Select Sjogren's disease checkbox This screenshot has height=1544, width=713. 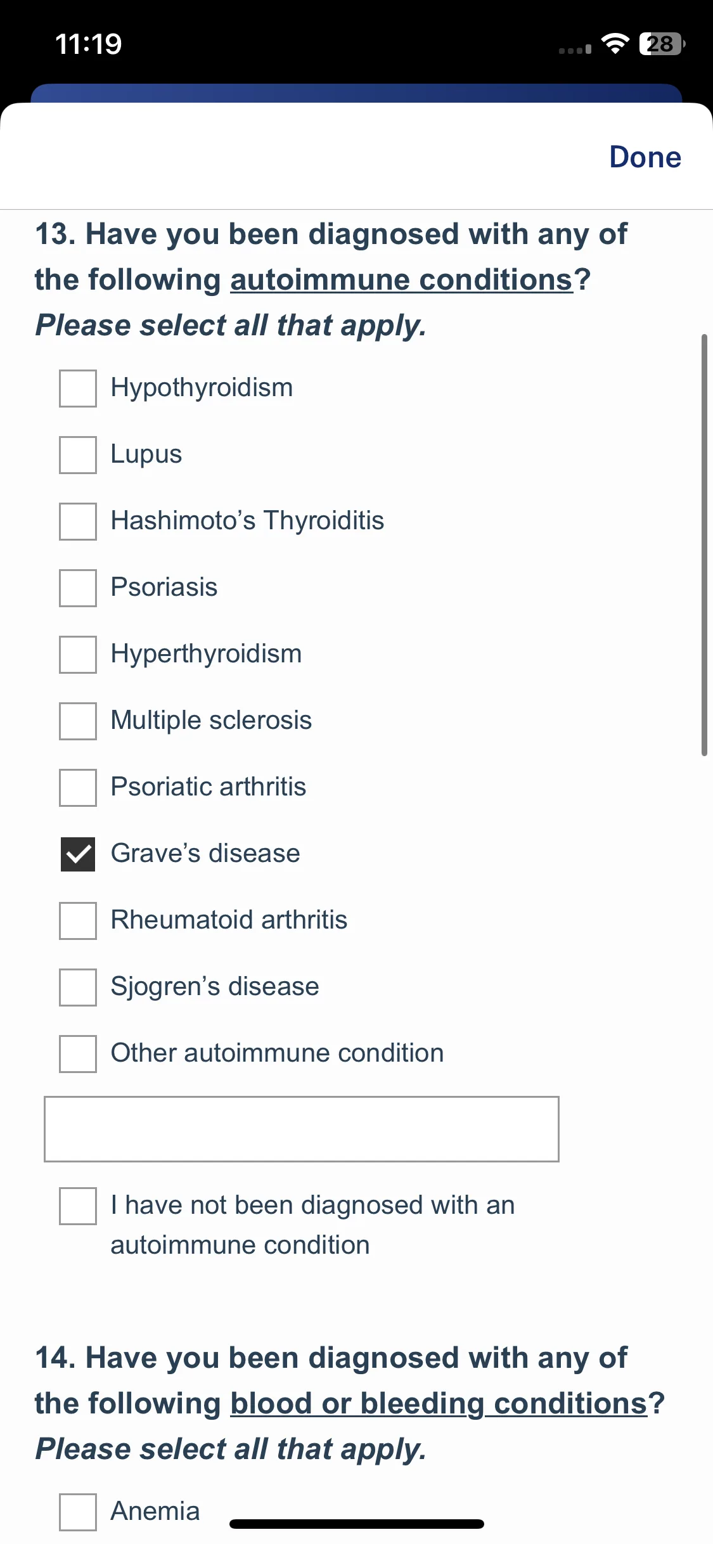click(78, 988)
